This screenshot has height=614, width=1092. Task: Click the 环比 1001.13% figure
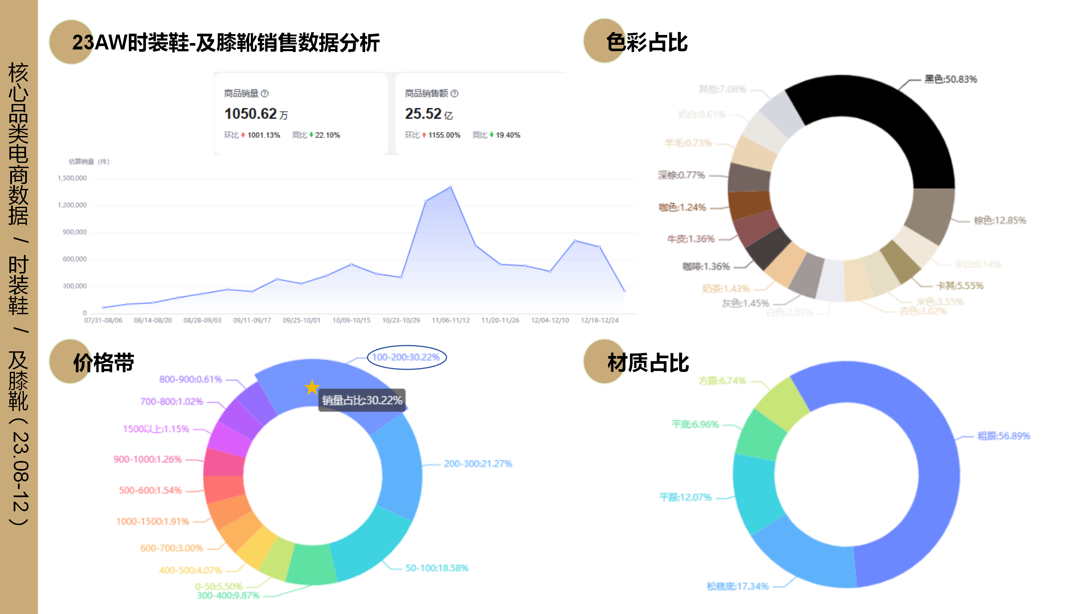point(252,135)
